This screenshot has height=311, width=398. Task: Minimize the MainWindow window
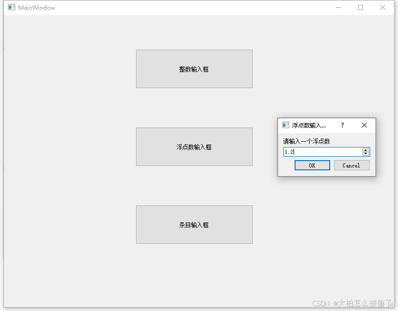[x=338, y=7]
